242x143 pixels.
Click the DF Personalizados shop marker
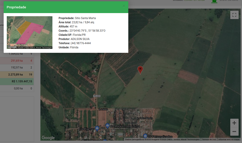145,136
